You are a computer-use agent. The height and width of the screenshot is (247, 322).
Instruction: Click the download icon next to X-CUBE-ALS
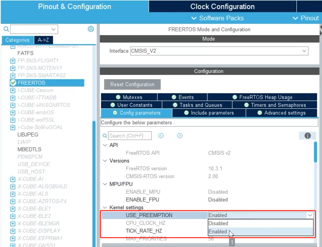point(13,194)
